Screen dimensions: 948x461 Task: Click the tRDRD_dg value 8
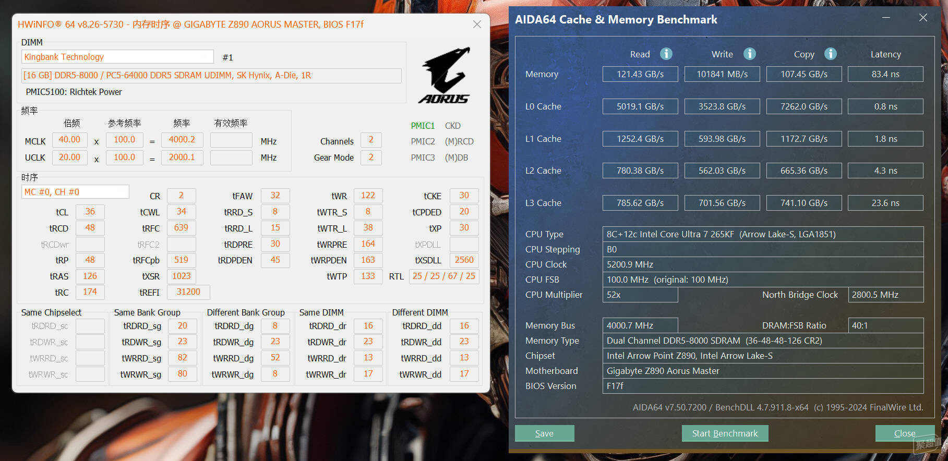pos(275,326)
